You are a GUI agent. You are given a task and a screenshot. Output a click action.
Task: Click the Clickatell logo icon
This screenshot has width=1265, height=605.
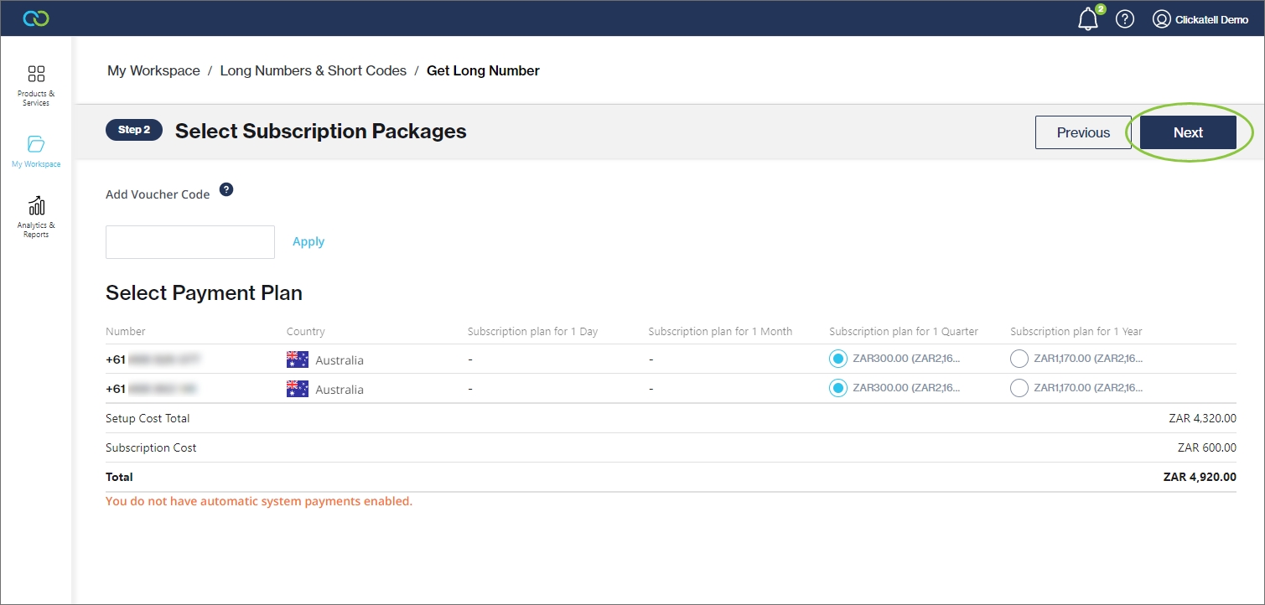click(x=36, y=18)
